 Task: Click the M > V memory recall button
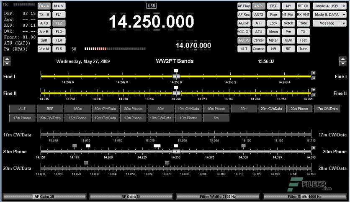pos(59,6)
